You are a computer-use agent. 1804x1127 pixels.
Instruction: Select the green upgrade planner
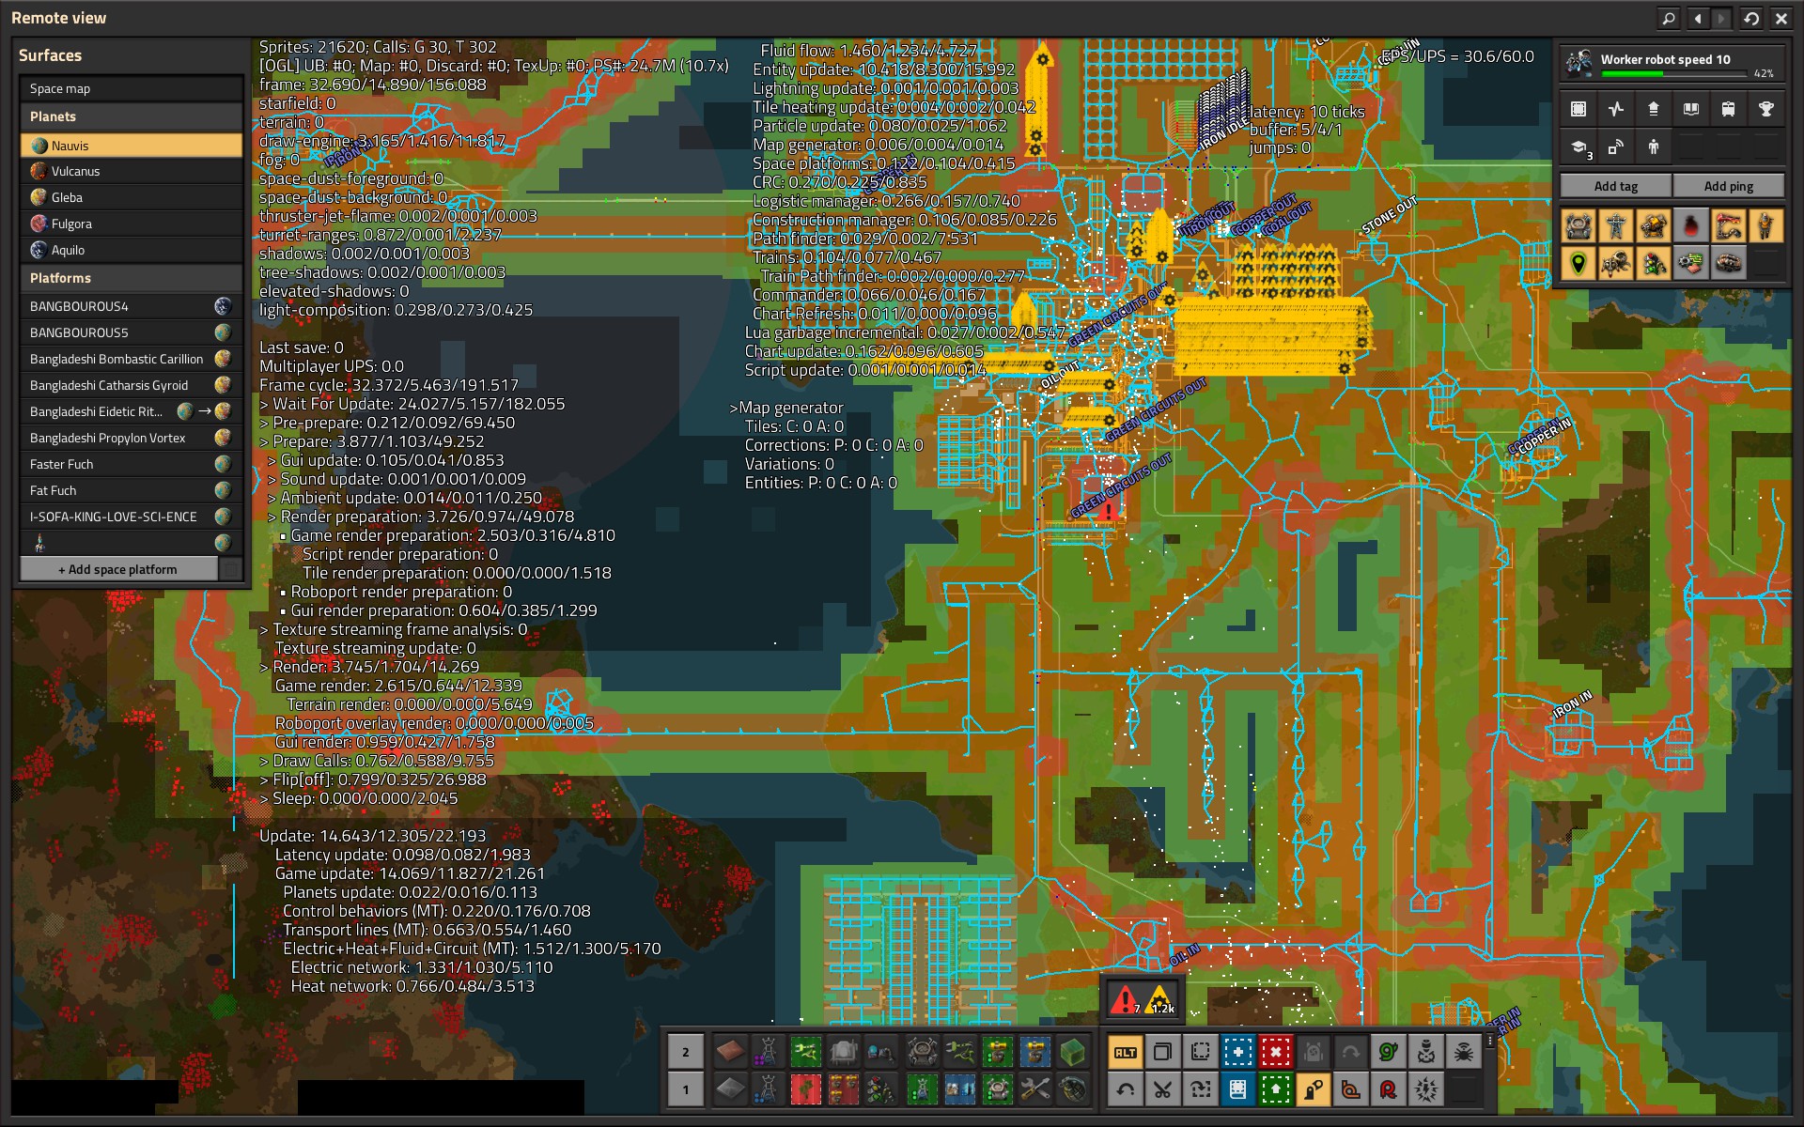1276,1090
